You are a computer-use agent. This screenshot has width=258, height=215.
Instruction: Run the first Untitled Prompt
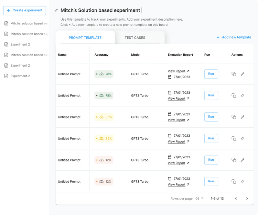pos(211,74)
